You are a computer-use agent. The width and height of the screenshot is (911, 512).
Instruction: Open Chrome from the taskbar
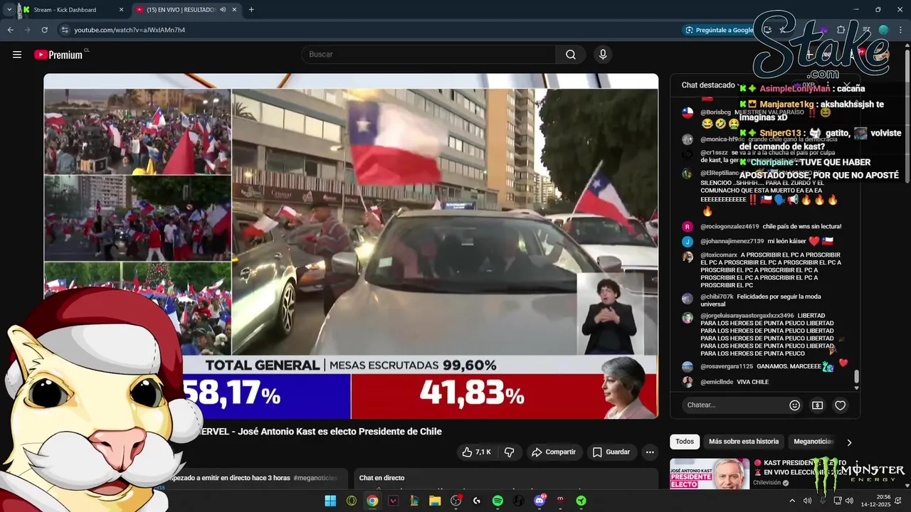tap(372, 501)
